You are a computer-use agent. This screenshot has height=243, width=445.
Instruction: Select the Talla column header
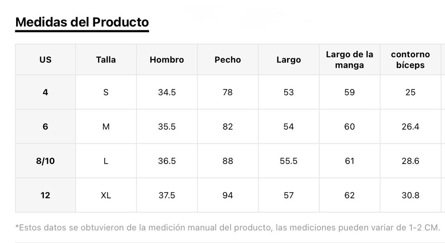click(x=106, y=59)
